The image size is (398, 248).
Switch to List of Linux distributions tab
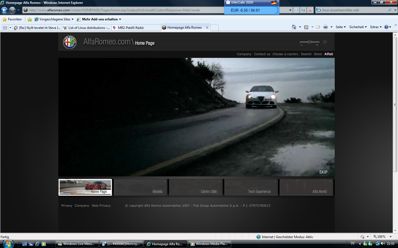(87, 28)
